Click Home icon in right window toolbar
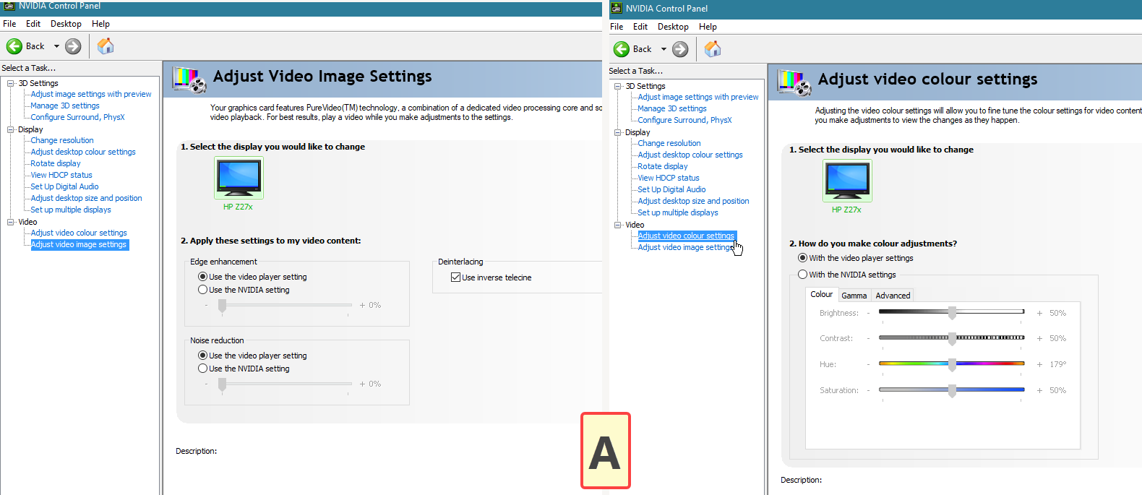The height and width of the screenshot is (495, 1142). (x=713, y=49)
